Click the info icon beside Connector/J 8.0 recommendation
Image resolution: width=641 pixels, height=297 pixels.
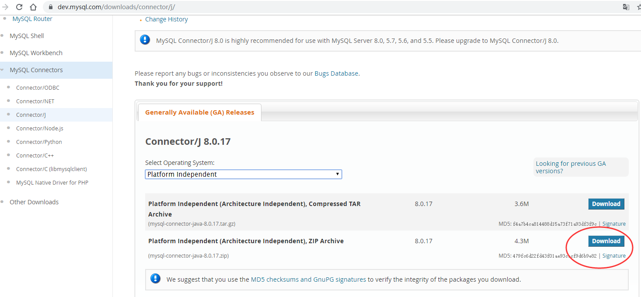pyautogui.click(x=145, y=40)
